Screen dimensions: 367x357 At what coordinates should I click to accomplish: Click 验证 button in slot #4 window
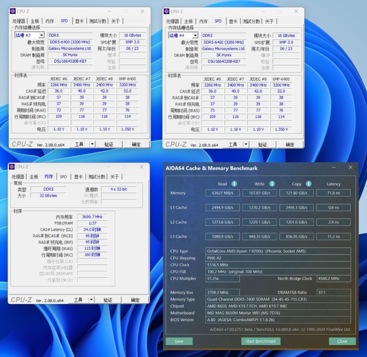(x=262, y=145)
